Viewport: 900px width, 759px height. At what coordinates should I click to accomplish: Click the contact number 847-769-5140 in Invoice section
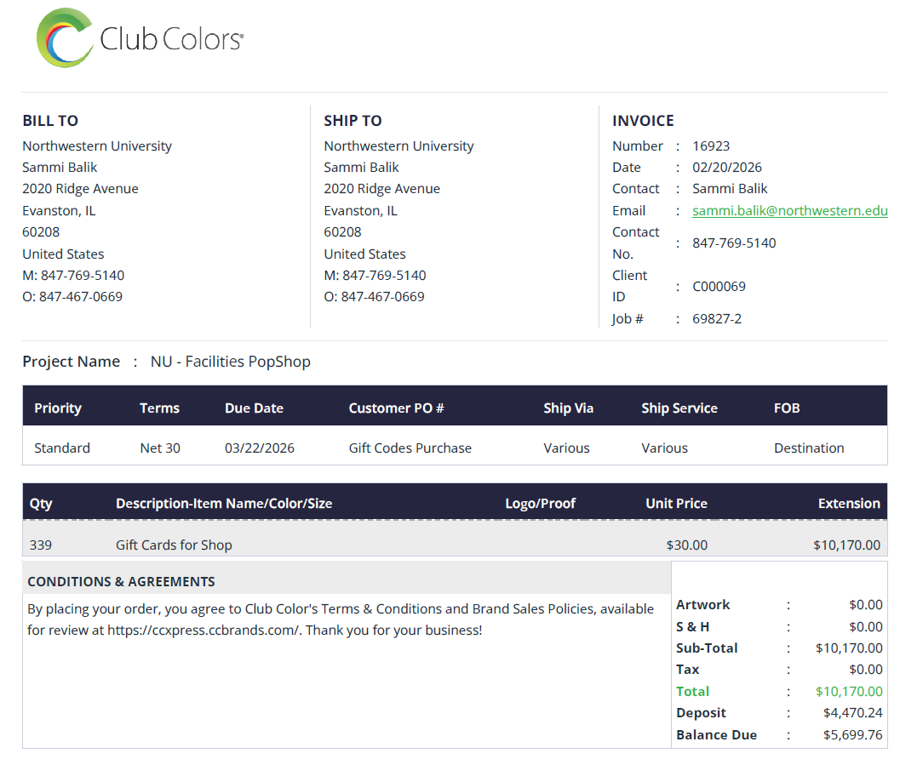pos(734,243)
